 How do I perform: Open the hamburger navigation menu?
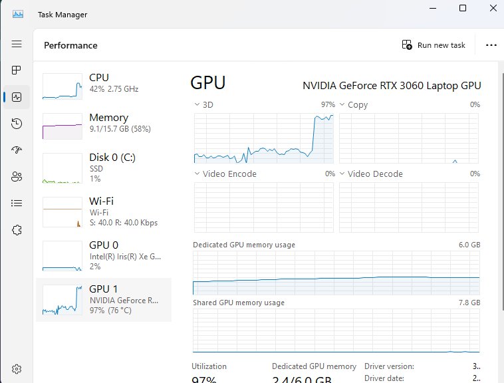click(17, 44)
